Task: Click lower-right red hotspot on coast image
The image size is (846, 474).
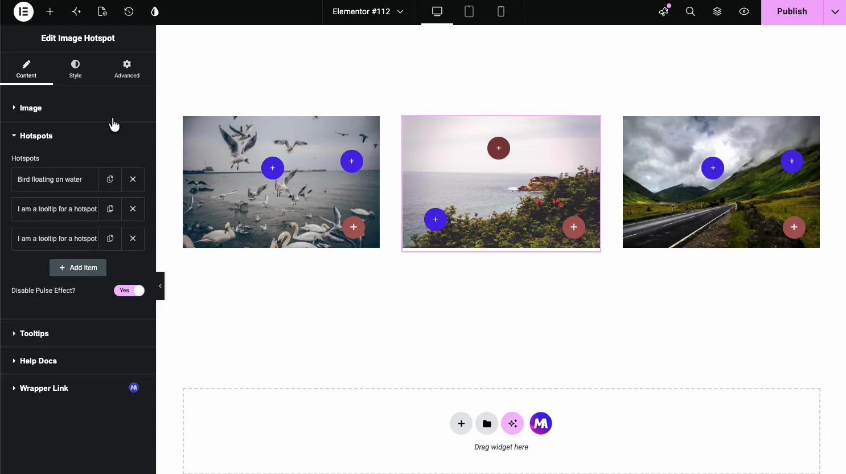Action: coord(574,227)
